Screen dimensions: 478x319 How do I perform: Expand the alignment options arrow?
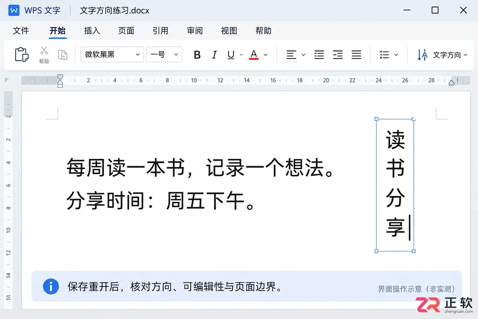coord(303,55)
